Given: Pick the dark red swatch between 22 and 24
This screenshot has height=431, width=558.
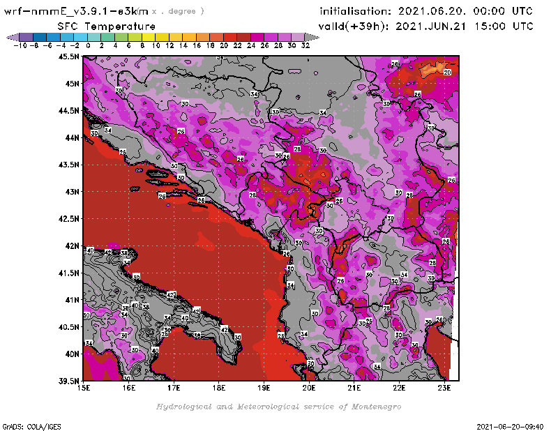Looking at the screenshot, I should point(243,37).
